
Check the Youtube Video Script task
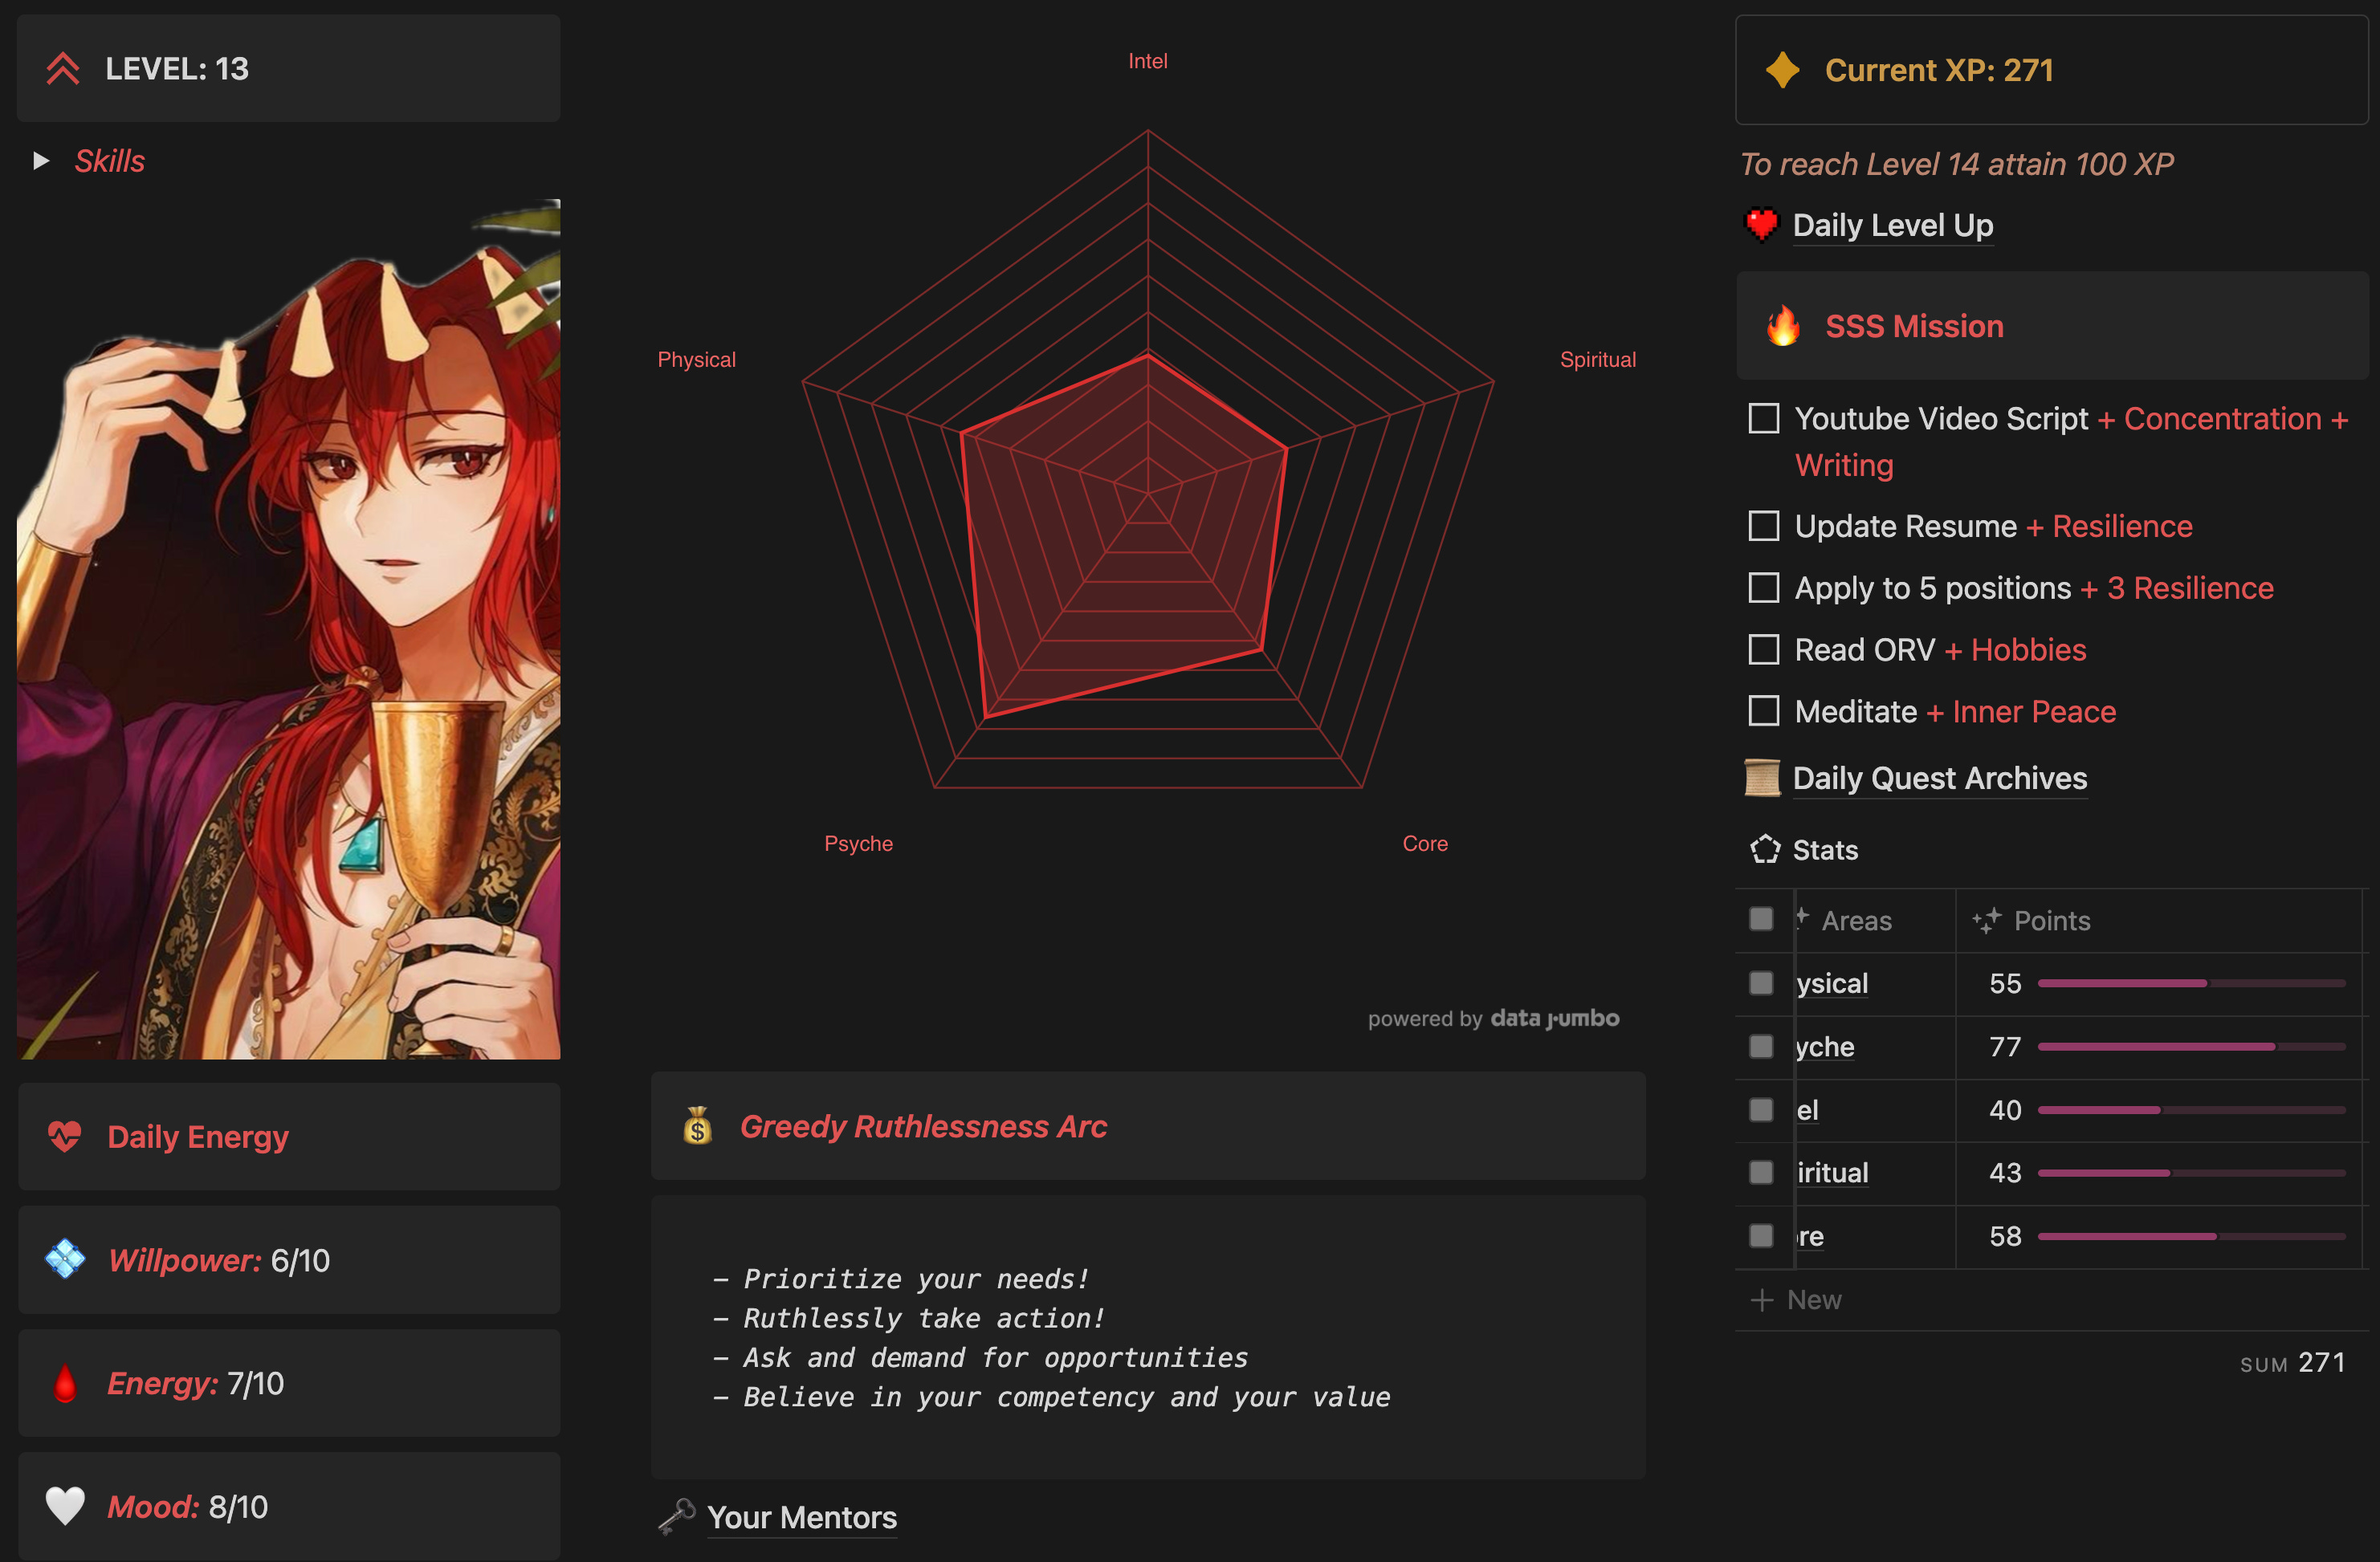point(1764,419)
